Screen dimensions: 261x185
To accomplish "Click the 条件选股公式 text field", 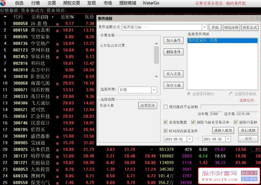I will [162, 27].
